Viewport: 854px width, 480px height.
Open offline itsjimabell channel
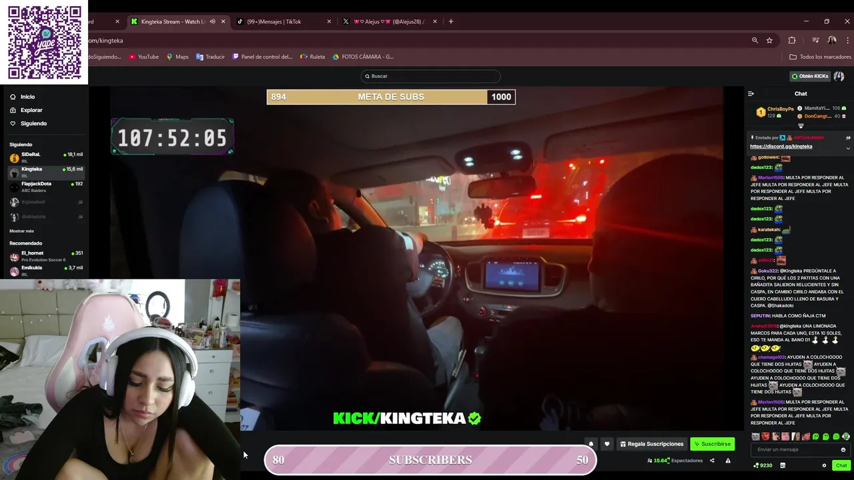pos(45,202)
